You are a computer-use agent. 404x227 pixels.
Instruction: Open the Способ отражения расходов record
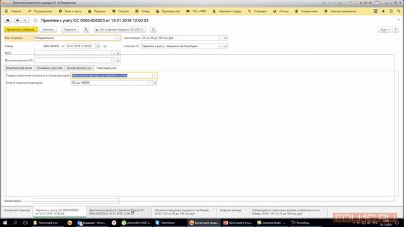point(155,83)
